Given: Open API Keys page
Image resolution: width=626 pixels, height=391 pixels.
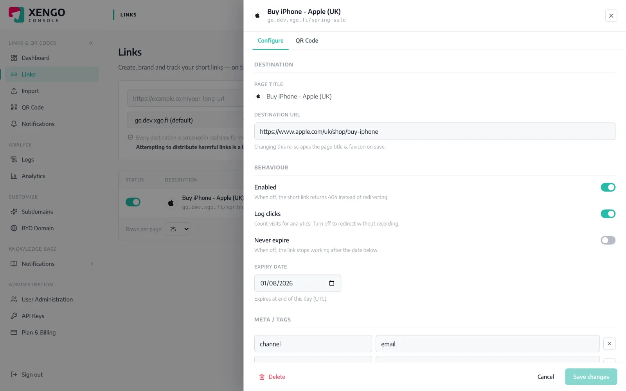Looking at the screenshot, I should click(52, 316).
